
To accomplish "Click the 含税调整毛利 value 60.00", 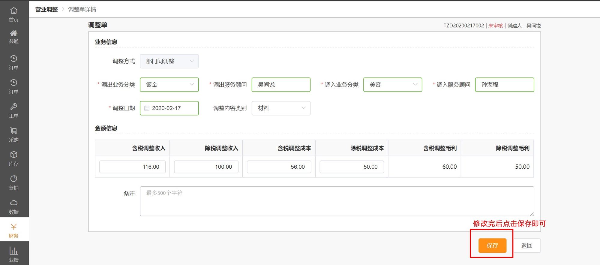I will pyautogui.click(x=449, y=167).
